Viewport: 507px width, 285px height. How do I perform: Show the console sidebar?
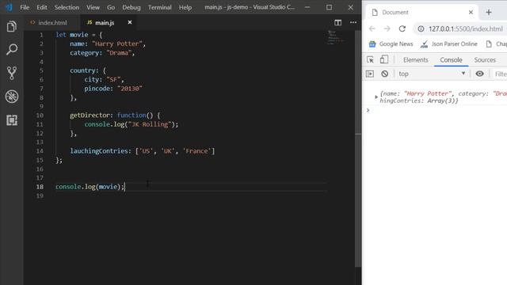pos(370,74)
